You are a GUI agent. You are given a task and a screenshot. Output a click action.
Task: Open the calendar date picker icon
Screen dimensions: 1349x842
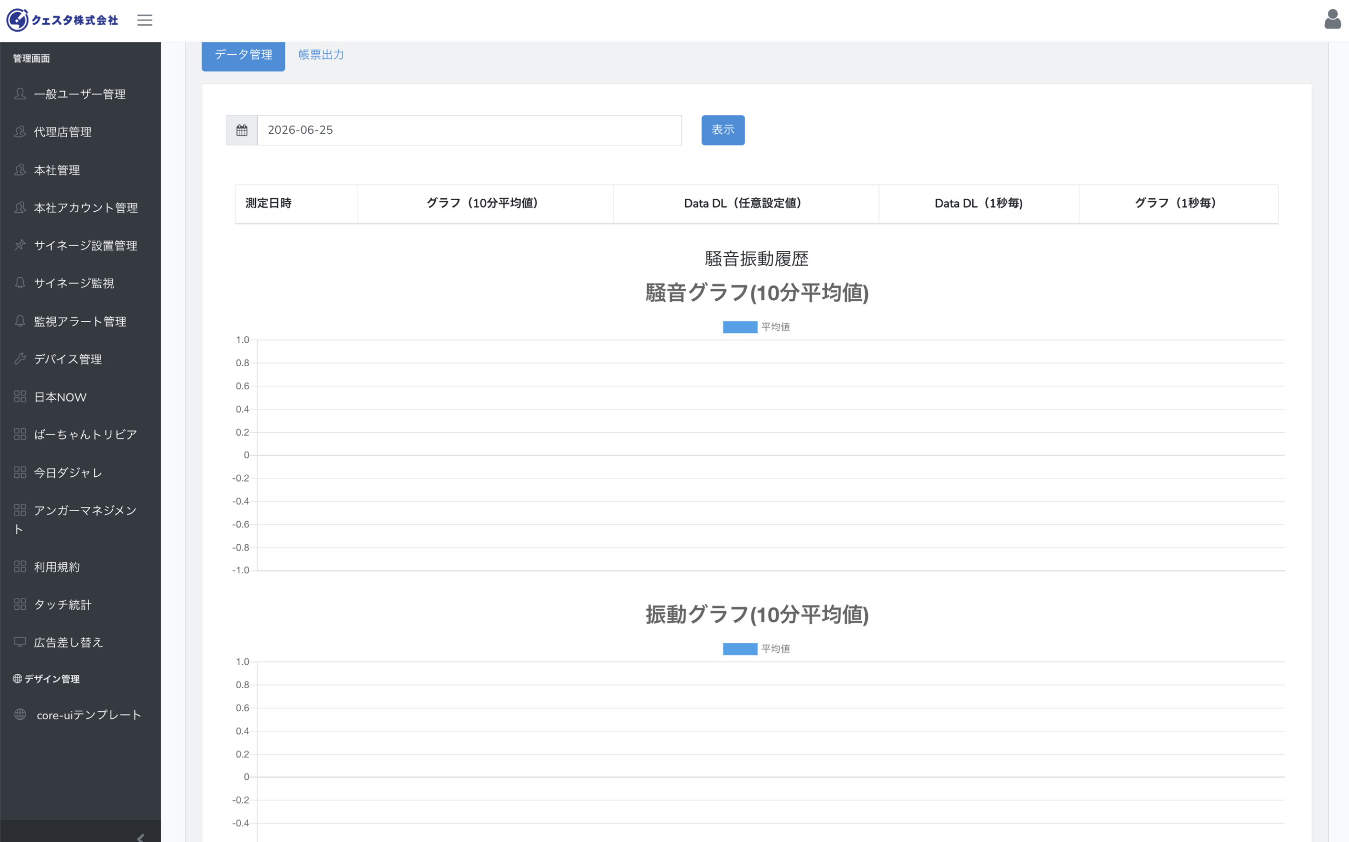pos(242,130)
